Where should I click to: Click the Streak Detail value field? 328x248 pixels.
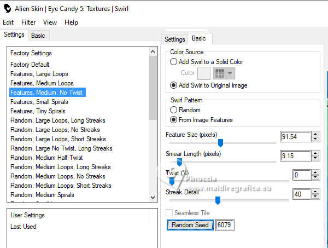301,194
